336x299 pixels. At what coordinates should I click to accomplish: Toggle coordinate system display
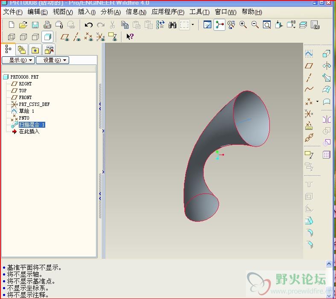click(x=100, y=37)
